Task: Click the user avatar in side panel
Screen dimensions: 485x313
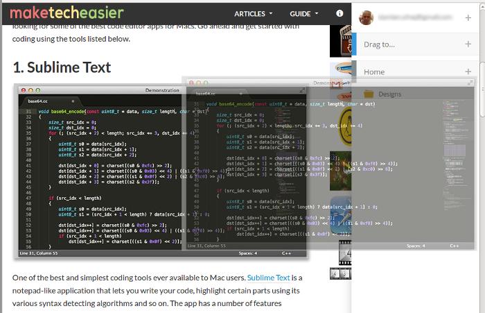Action: 367,17
